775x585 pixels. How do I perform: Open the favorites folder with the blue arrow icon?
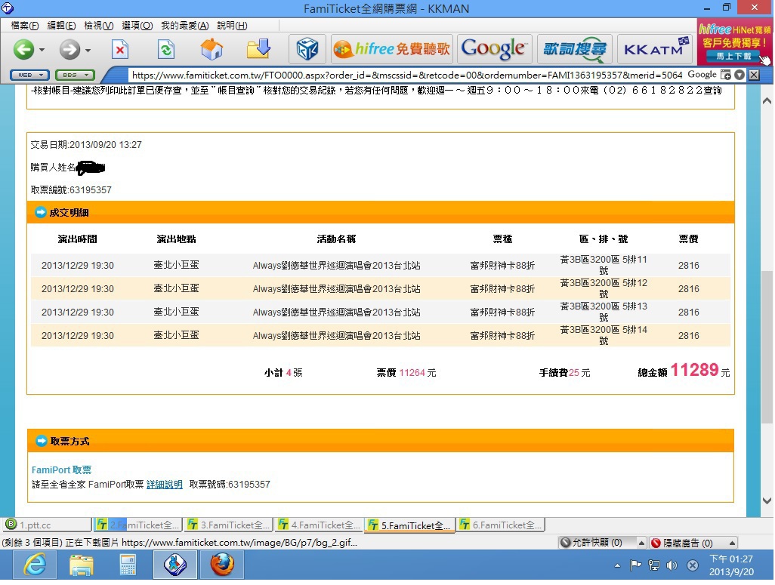click(x=258, y=49)
